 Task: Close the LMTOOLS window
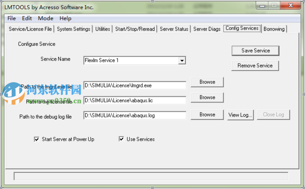click(291, 6)
